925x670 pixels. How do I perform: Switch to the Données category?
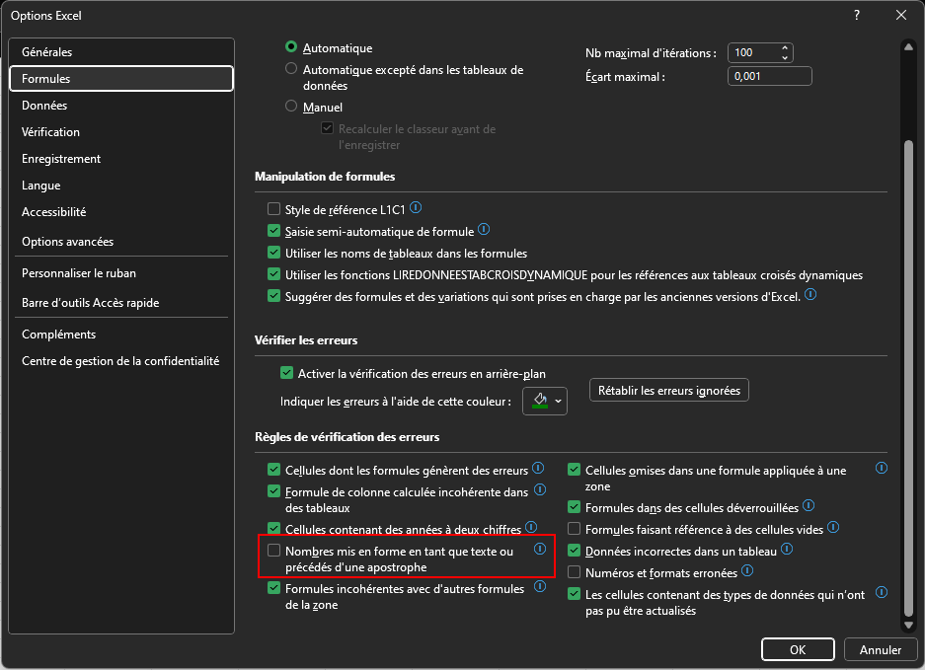[x=44, y=106]
